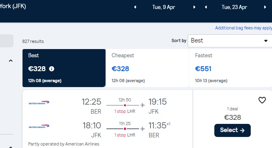Viewport: 272px width, 148px height.
Task: Go to previous departure date before 9 Apr
Action: pyautogui.click(x=135, y=7)
